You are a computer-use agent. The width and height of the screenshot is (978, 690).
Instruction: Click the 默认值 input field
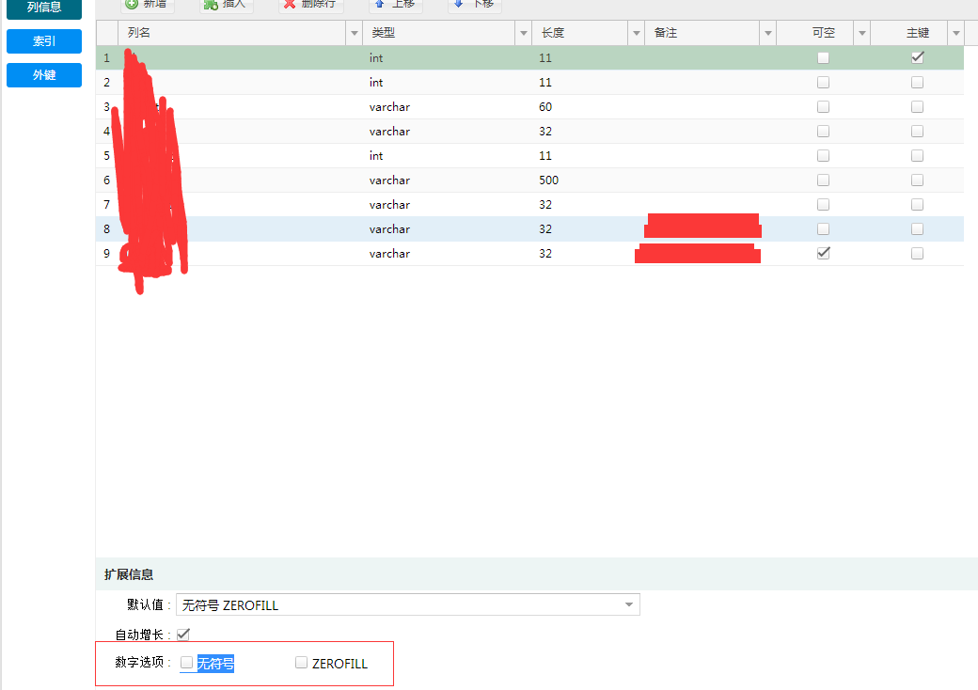(x=395, y=605)
